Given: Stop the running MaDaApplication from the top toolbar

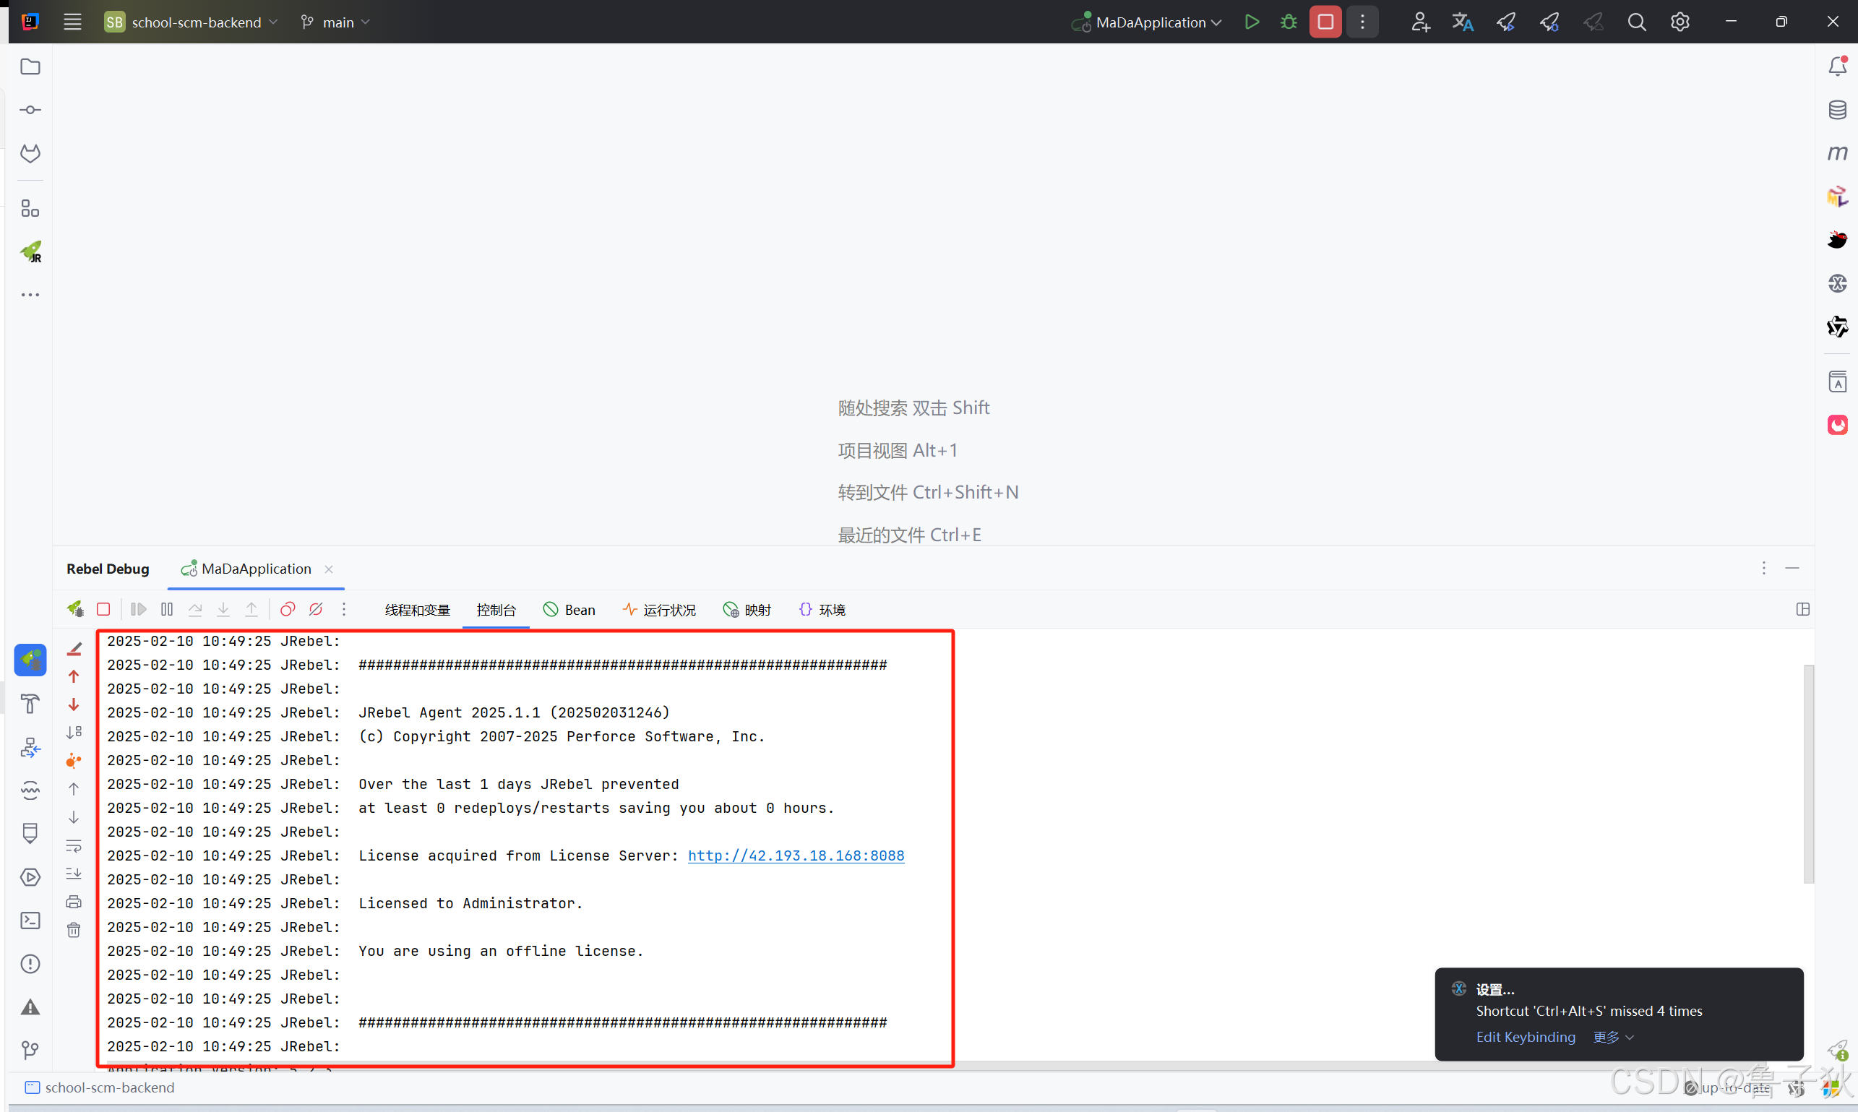Looking at the screenshot, I should coord(1325,22).
